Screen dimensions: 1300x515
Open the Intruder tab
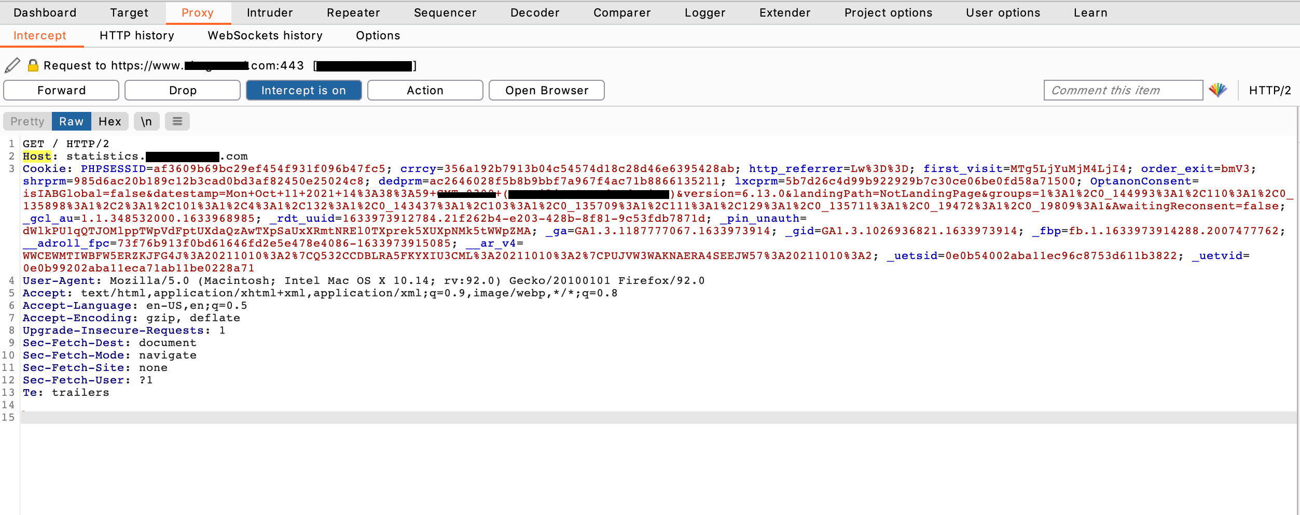click(270, 12)
